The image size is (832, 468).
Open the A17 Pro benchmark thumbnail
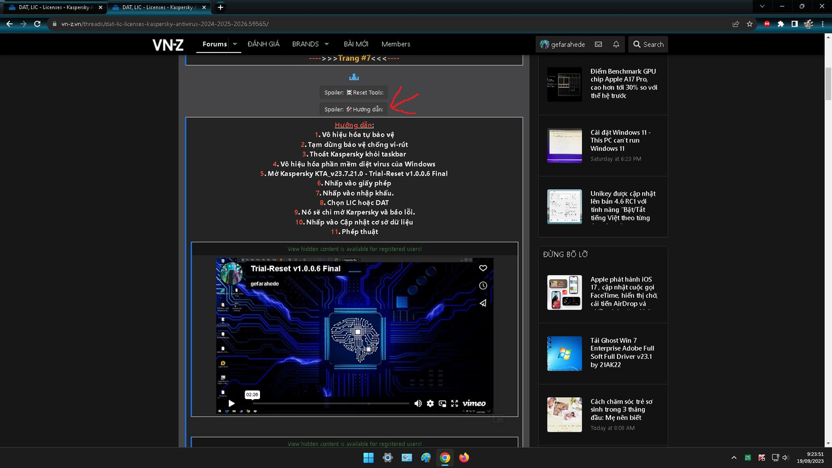[564, 84]
